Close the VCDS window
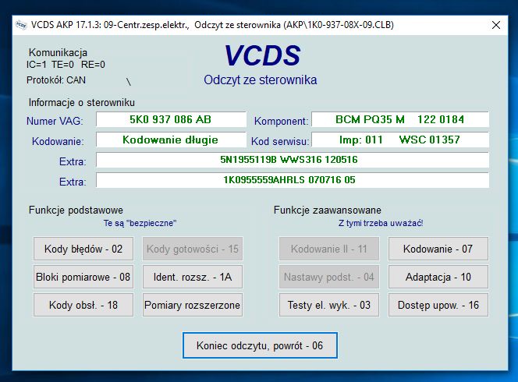Viewport: 518px width, 382px height. 496,25
